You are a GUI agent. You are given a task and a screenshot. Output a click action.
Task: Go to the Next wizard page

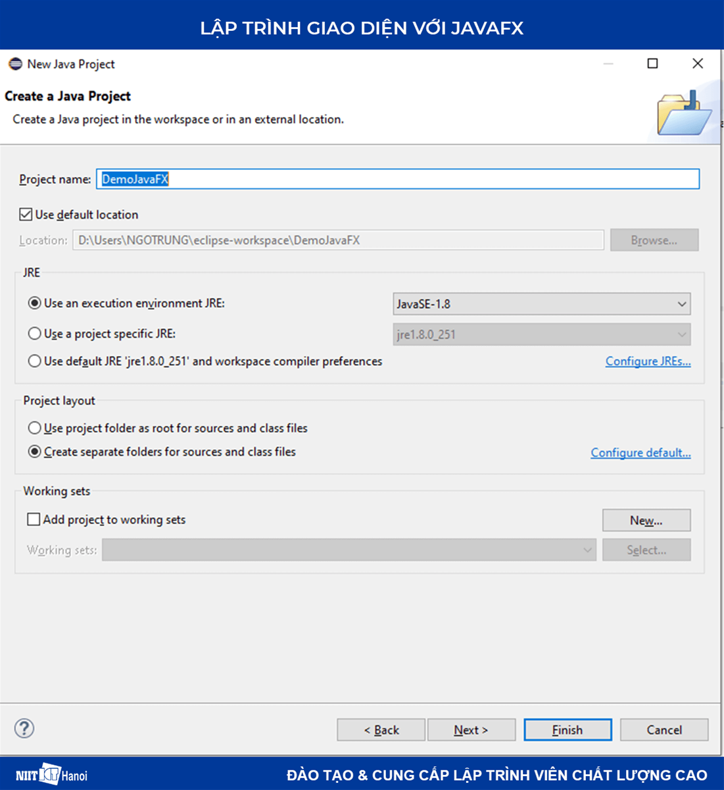[x=471, y=729]
